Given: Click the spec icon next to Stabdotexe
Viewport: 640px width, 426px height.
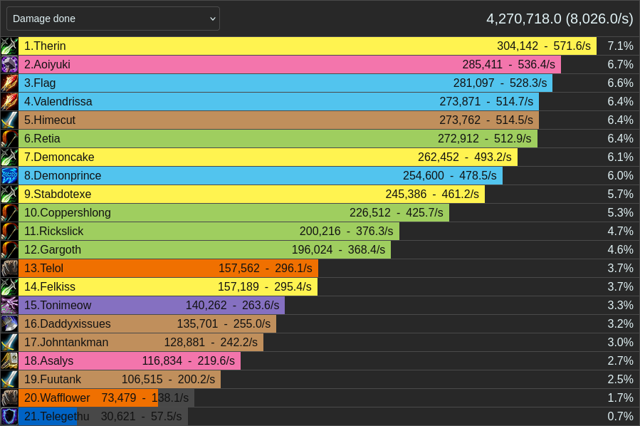Looking at the screenshot, I should [9, 194].
